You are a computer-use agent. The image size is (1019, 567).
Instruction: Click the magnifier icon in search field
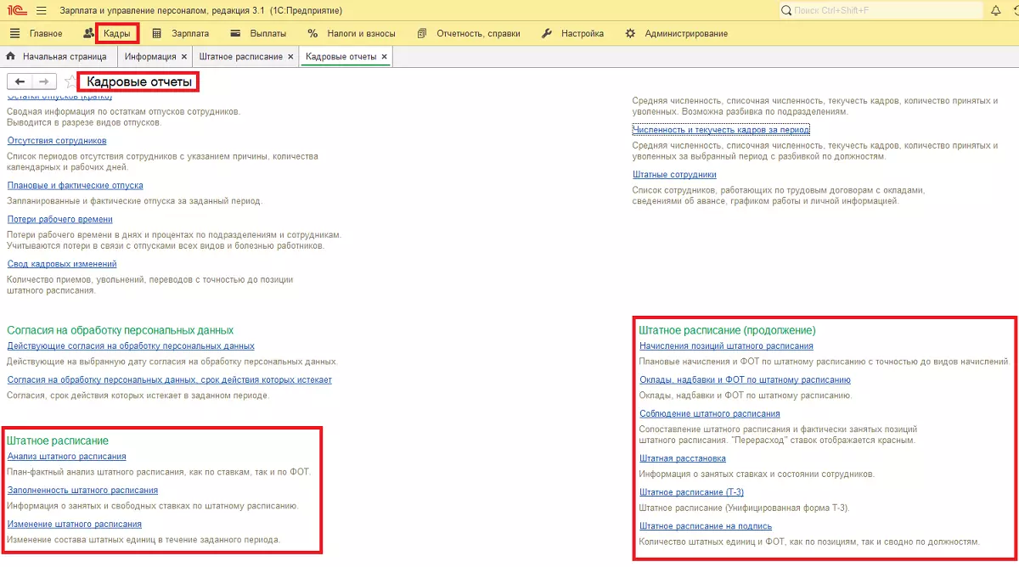786,10
